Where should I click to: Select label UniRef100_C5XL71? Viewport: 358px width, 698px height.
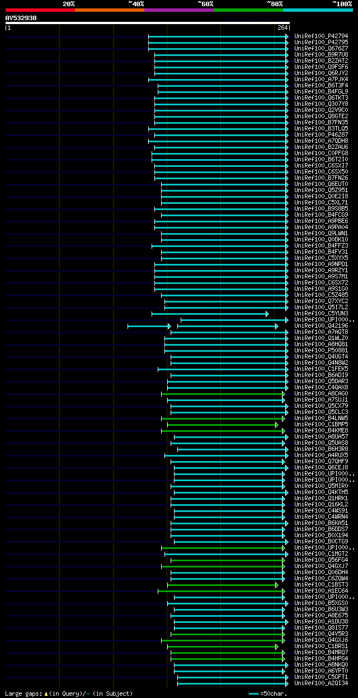tap(321, 203)
